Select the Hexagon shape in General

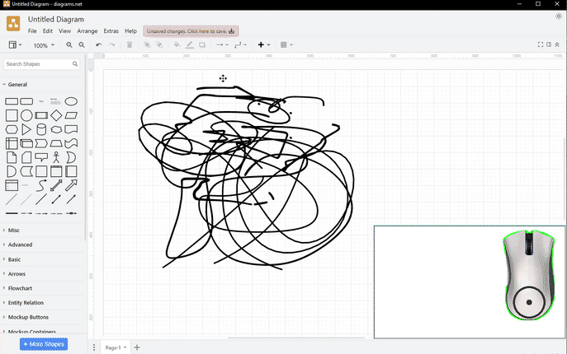tap(12, 129)
